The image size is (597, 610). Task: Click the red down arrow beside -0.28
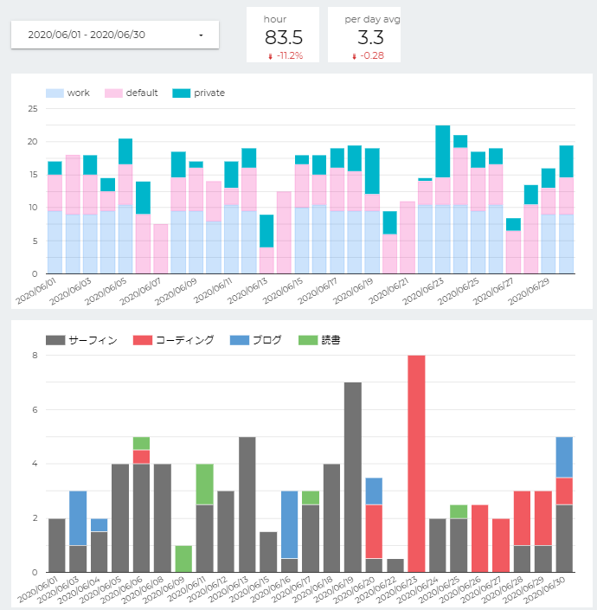point(354,56)
